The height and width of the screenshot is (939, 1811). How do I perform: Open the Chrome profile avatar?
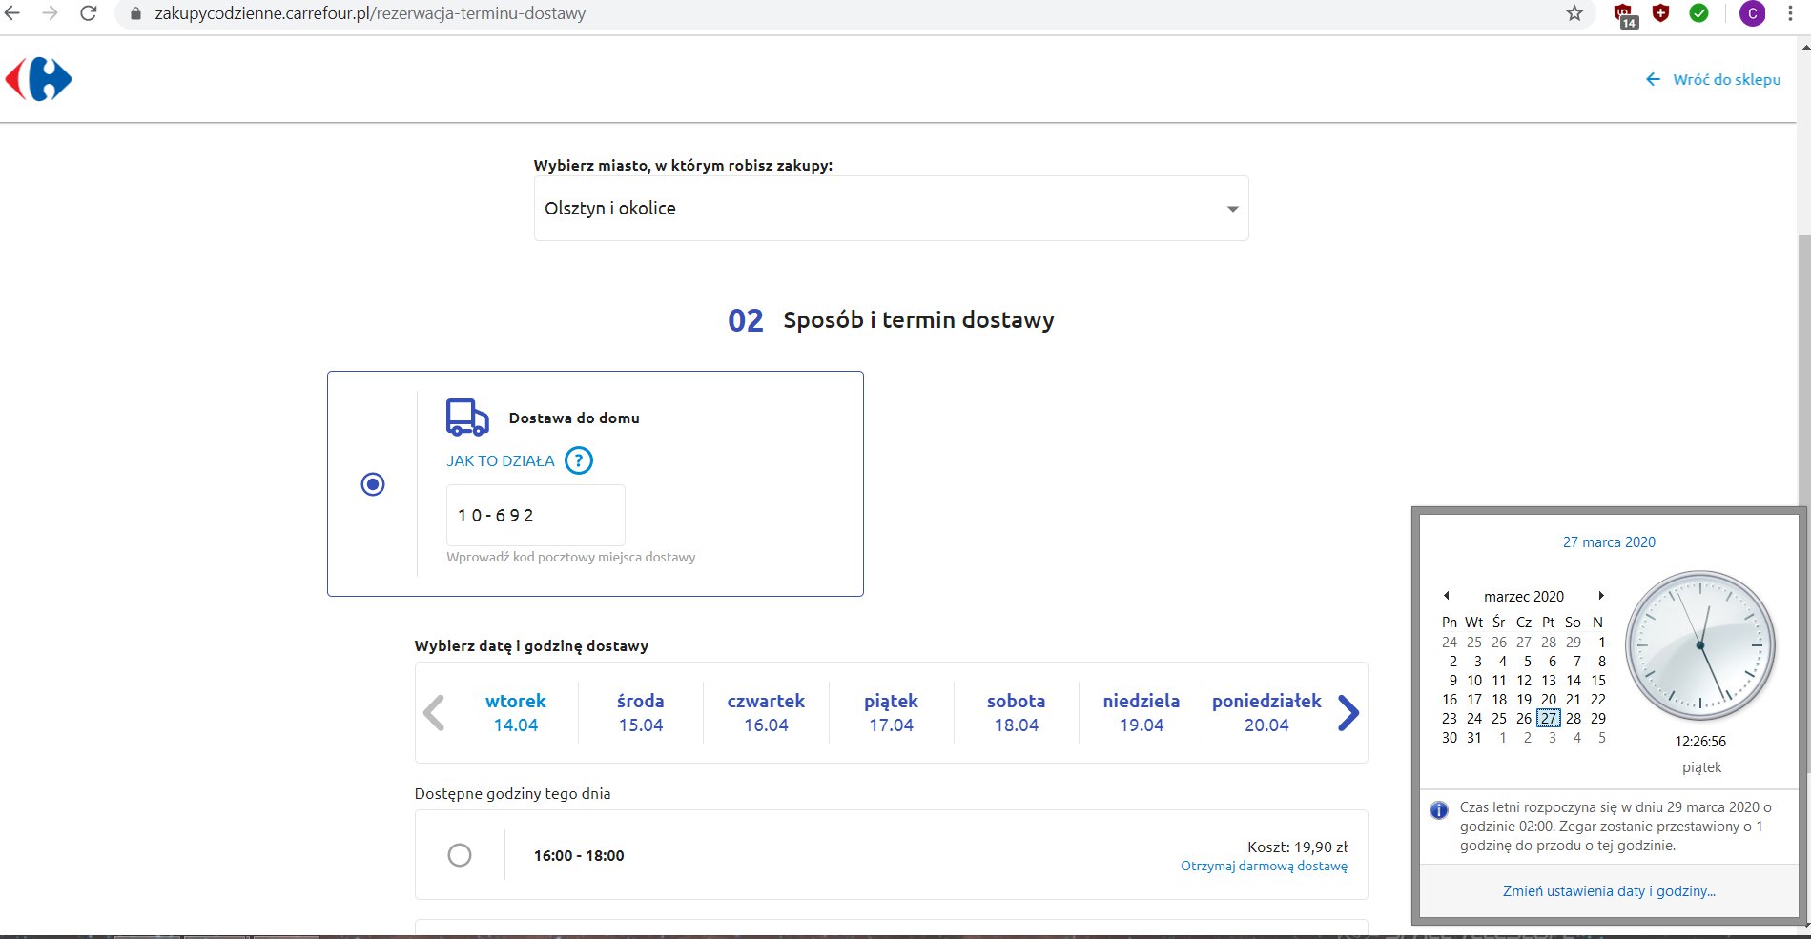click(x=1752, y=13)
